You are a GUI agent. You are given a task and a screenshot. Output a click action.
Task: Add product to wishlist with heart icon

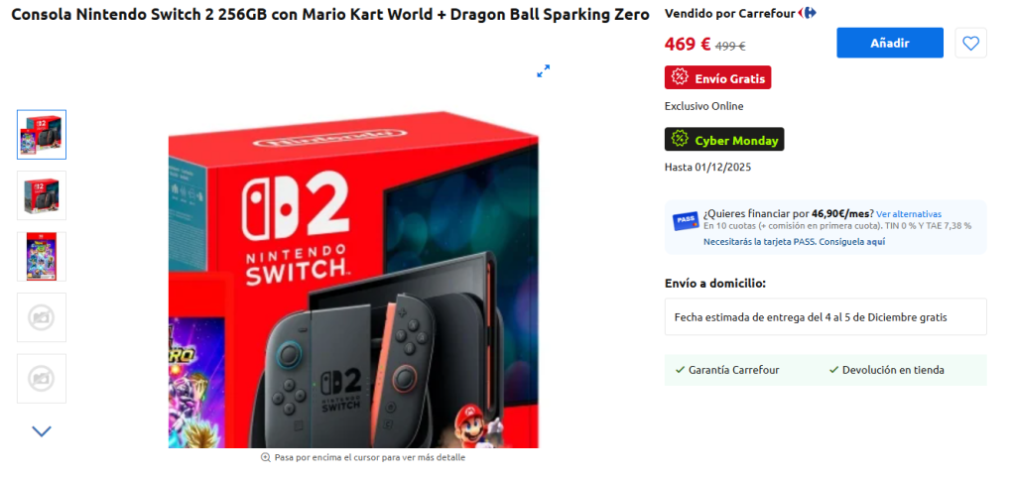coord(970,43)
